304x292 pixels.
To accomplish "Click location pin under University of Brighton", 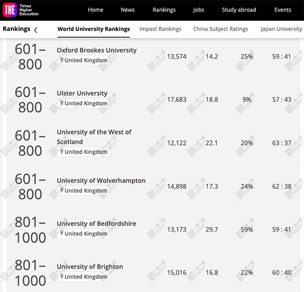I will (x=62, y=277).
